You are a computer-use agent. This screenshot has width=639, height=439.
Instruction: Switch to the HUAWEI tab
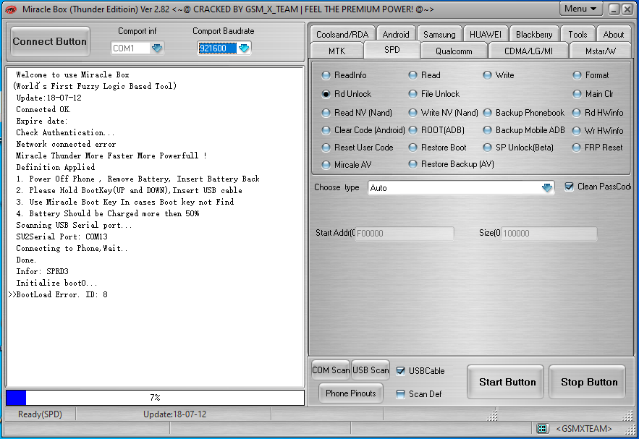[x=486, y=35]
